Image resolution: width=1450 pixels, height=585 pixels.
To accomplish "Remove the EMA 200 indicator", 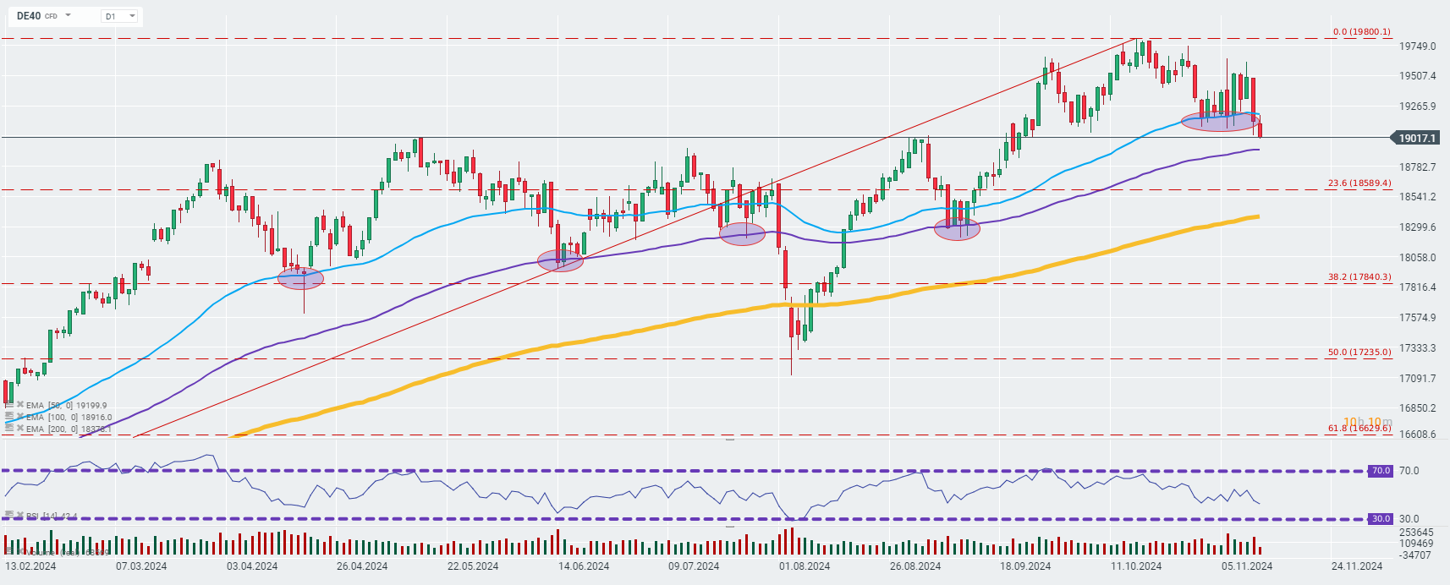I will point(19,429).
